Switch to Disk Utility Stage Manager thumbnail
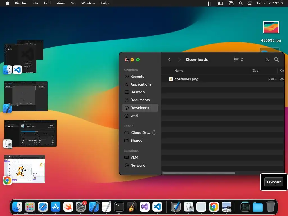Viewport: 288px width, 216px height. pos(30,133)
